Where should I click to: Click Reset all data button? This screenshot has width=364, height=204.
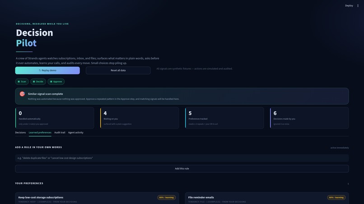click(118, 70)
